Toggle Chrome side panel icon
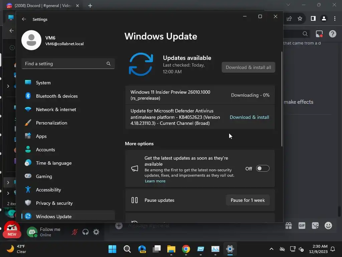 tap(313, 19)
